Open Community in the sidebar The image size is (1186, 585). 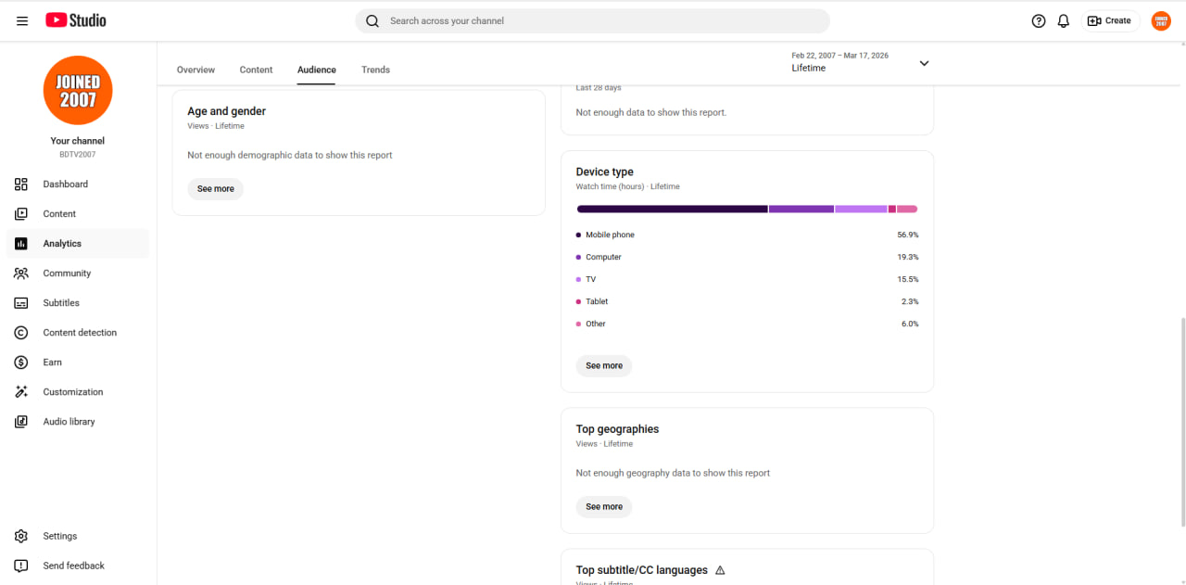(x=78, y=273)
